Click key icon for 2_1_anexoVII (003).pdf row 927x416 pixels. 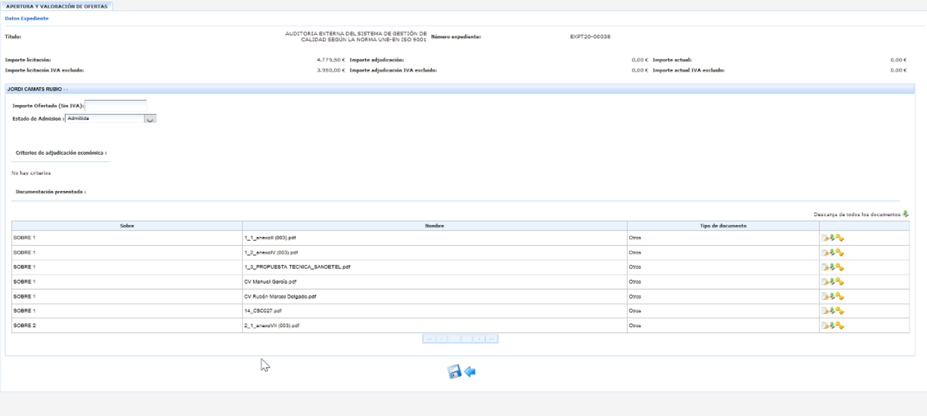click(x=840, y=326)
